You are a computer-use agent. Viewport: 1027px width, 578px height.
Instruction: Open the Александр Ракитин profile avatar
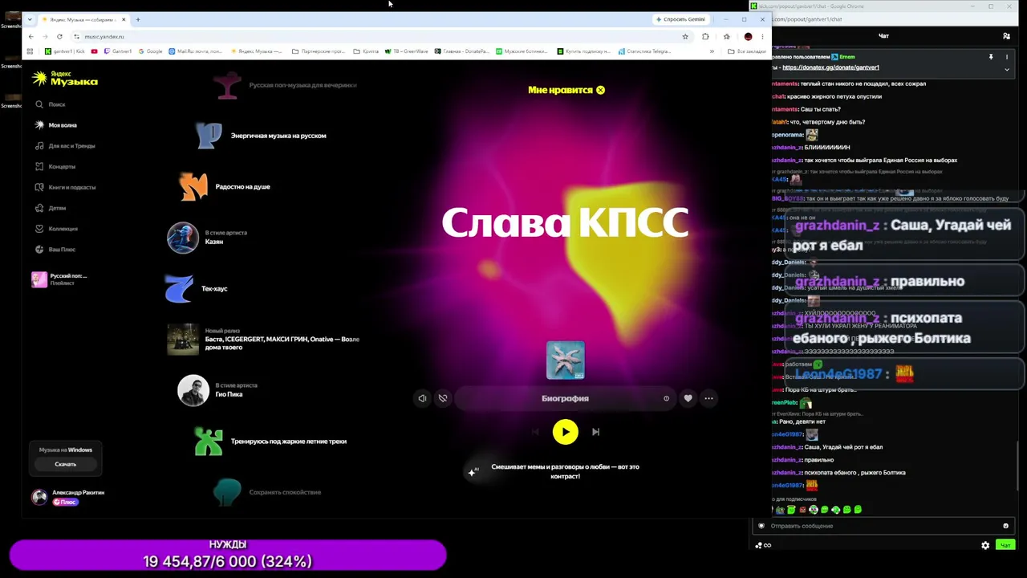pos(39,497)
